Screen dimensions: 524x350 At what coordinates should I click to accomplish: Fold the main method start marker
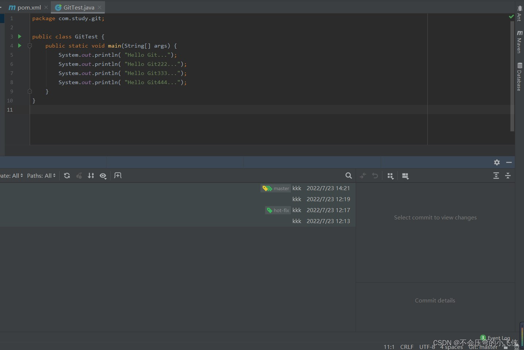tap(30, 46)
